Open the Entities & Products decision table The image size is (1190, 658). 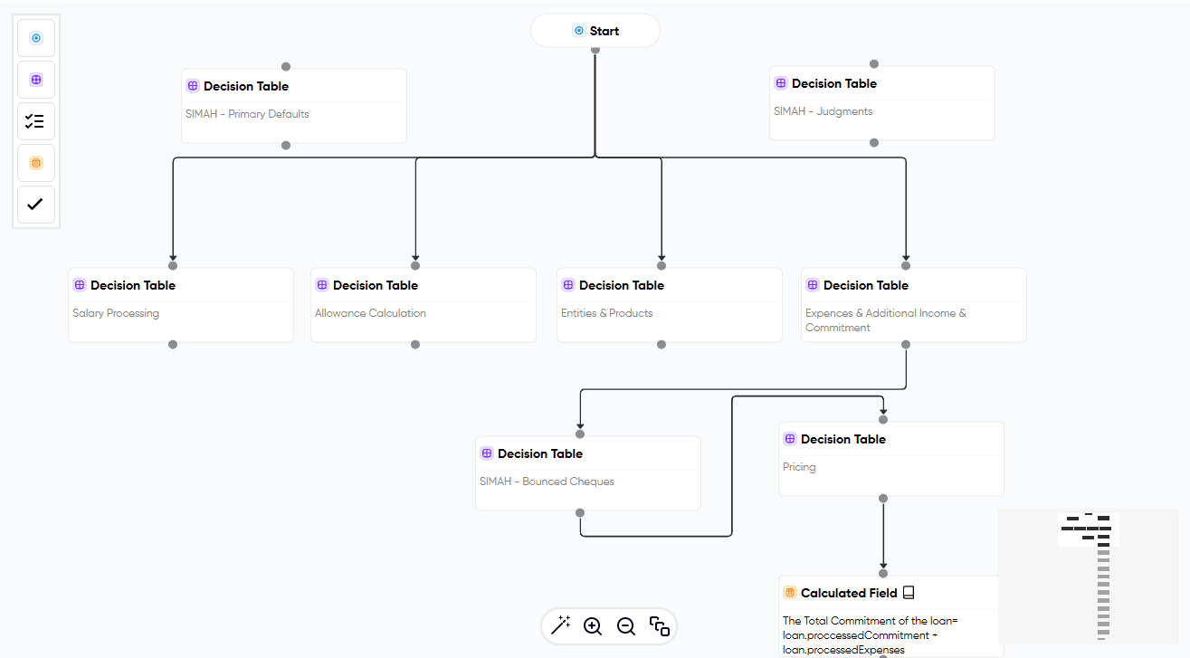[x=669, y=304]
